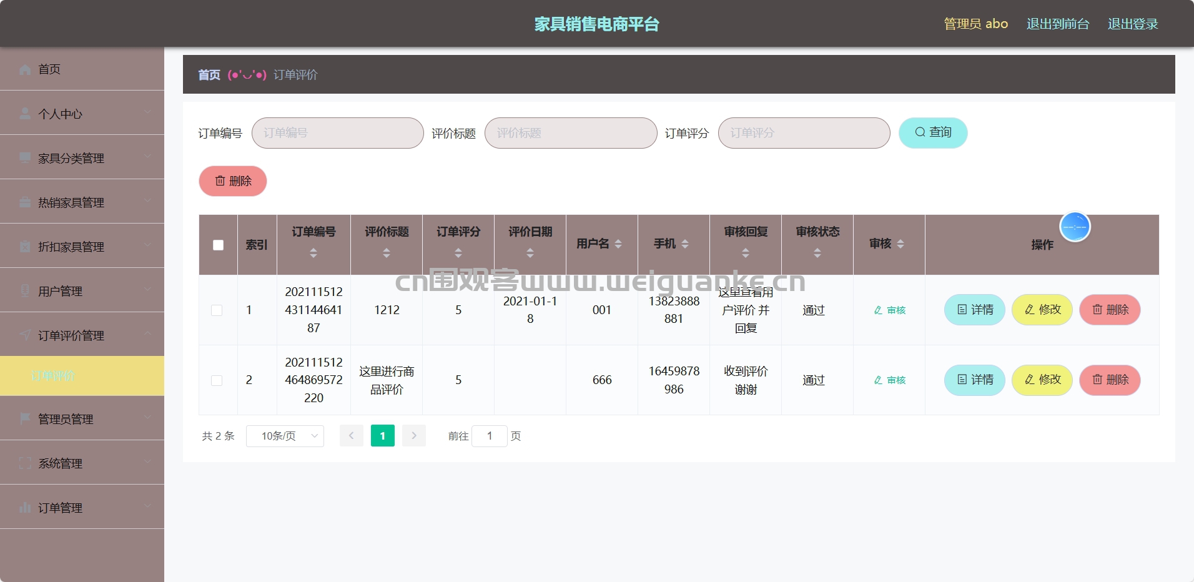Open 详情 for row 2

pos(975,380)
